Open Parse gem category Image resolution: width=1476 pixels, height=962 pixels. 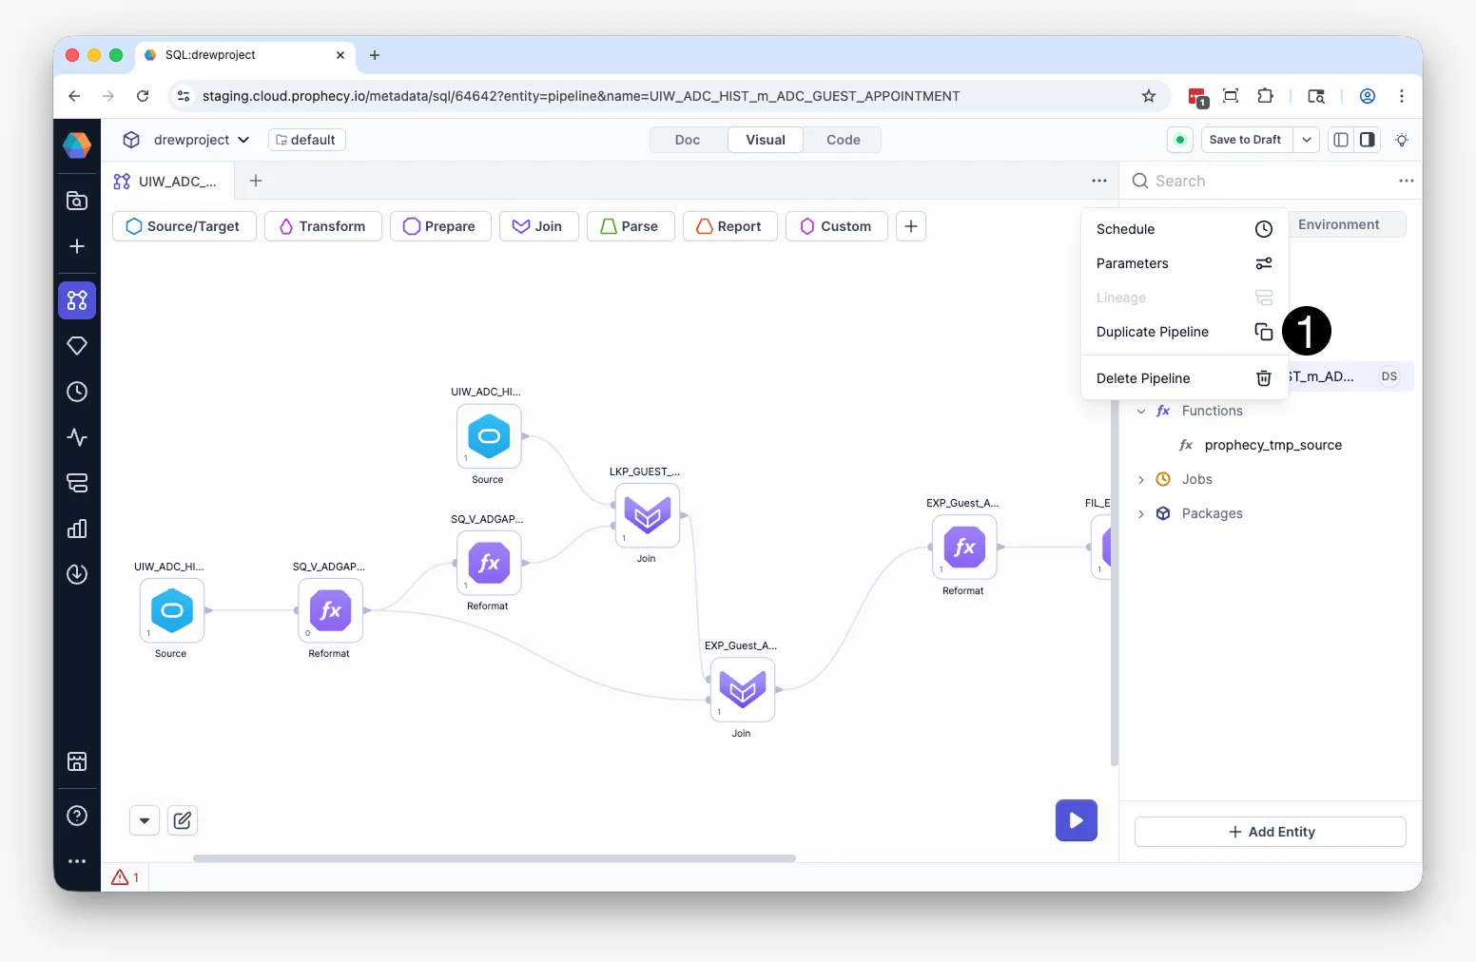pyautogui.click(x=631, y=226)
